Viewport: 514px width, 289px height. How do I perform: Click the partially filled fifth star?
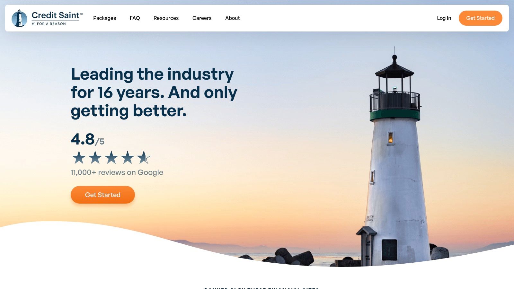point(144,157)
